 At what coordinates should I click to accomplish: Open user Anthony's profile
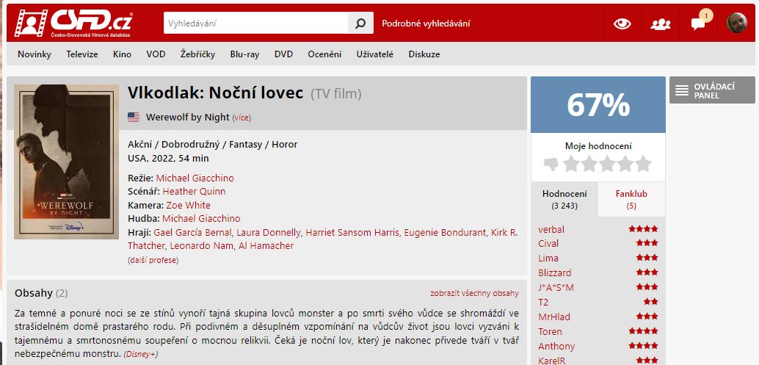coord(556,346)
